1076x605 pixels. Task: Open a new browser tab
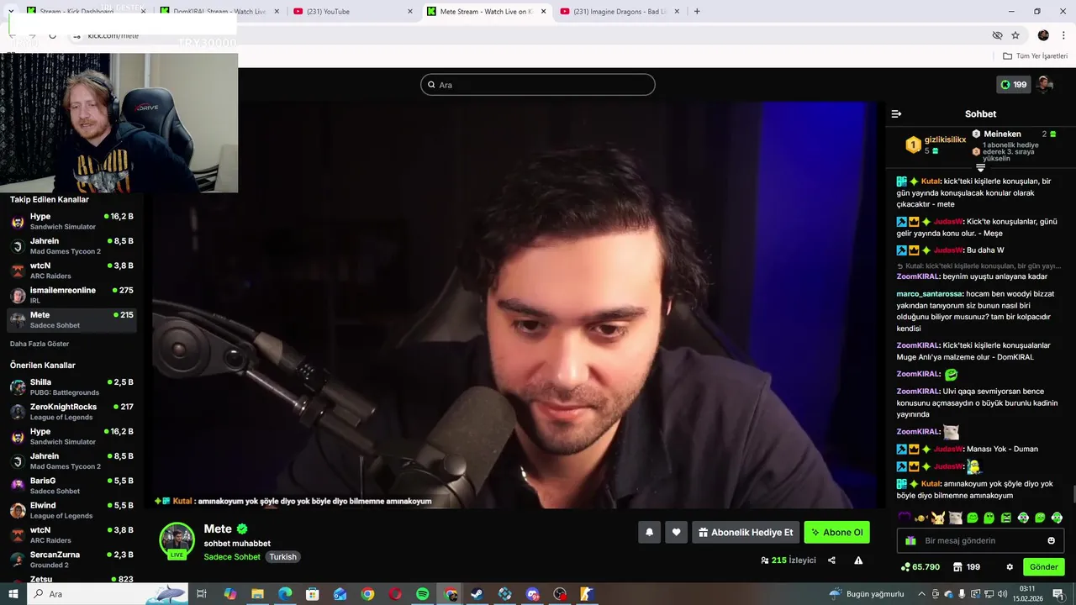pos(697,12)
